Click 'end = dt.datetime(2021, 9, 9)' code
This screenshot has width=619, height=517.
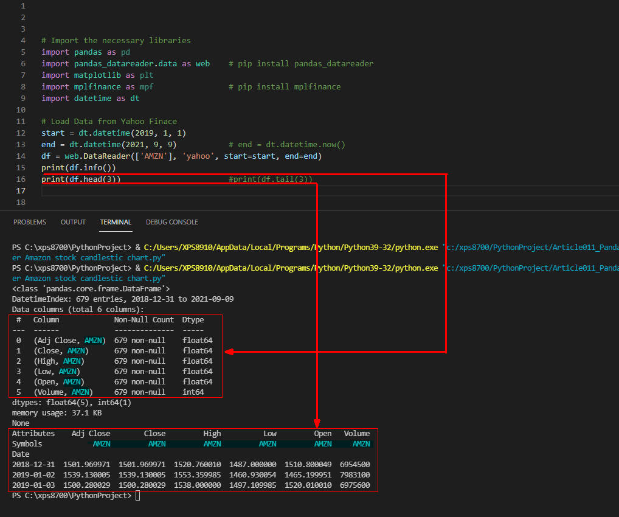point(109,145)
